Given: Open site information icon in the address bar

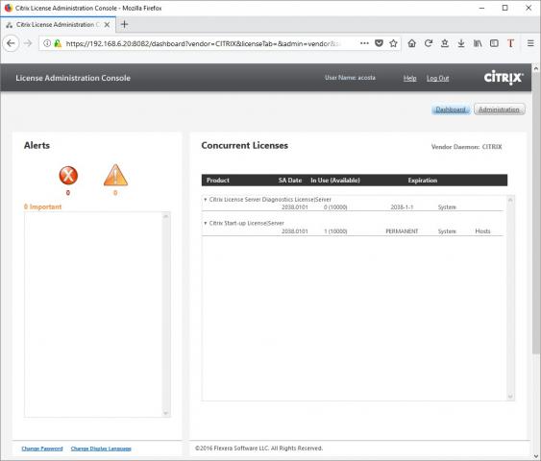Looking at the screenshot, I should coord(47,43).
